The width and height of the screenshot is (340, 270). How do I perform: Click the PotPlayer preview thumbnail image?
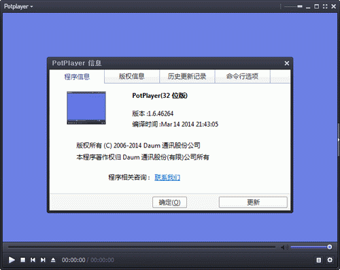pos(86,107)
